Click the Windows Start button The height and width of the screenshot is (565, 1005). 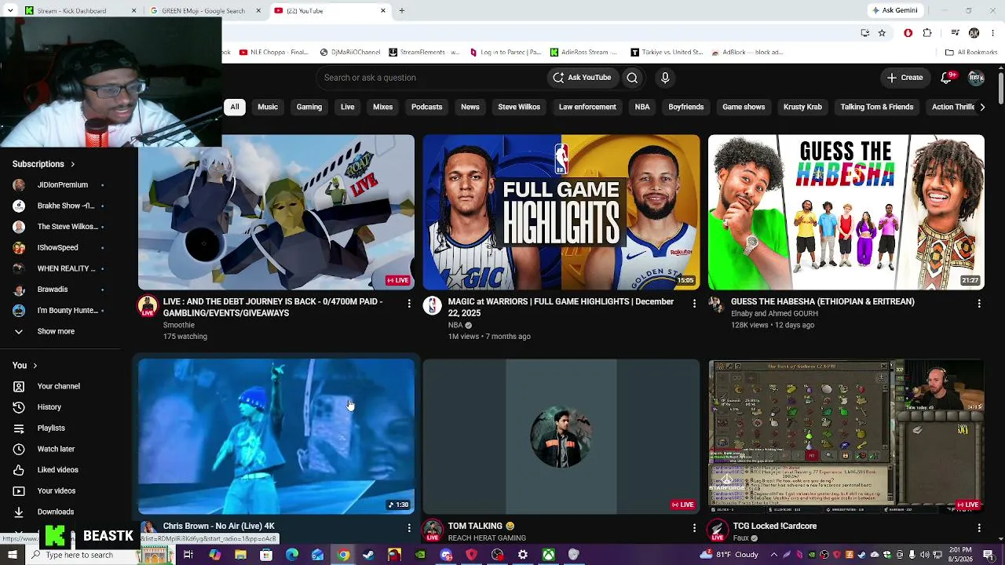(11, 555)
